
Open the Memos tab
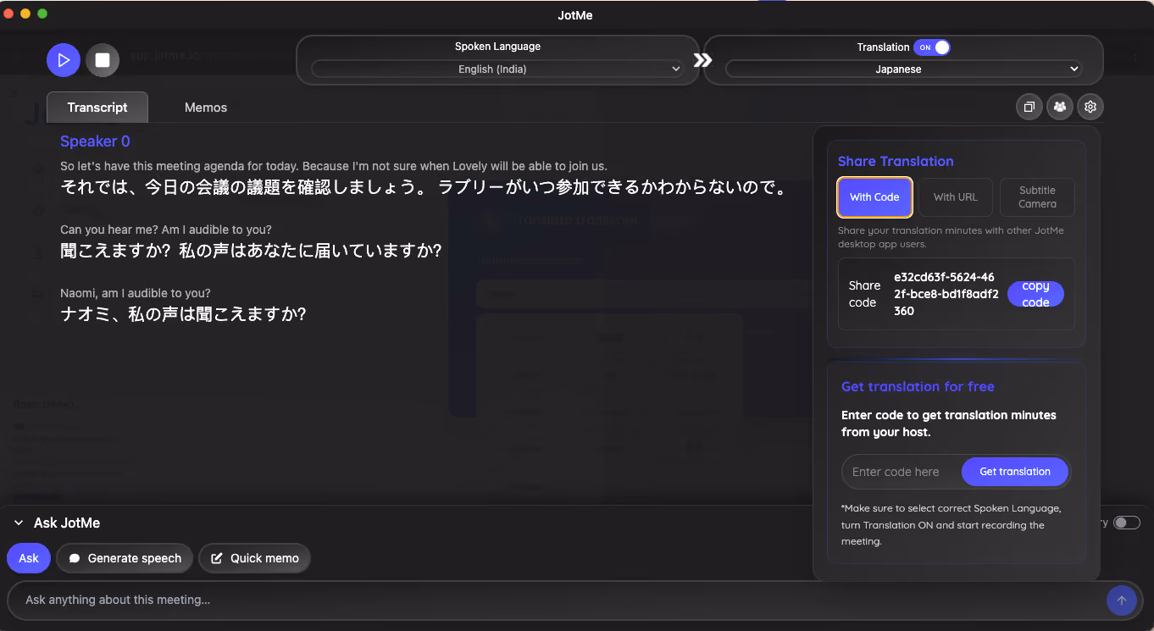click(206, 108)
